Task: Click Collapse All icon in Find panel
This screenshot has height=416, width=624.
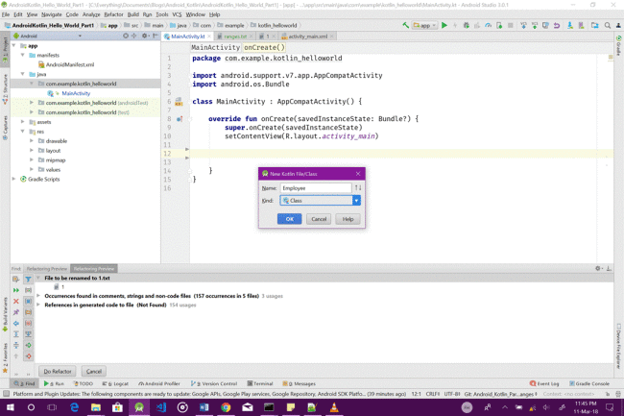Action: point(16,345)
